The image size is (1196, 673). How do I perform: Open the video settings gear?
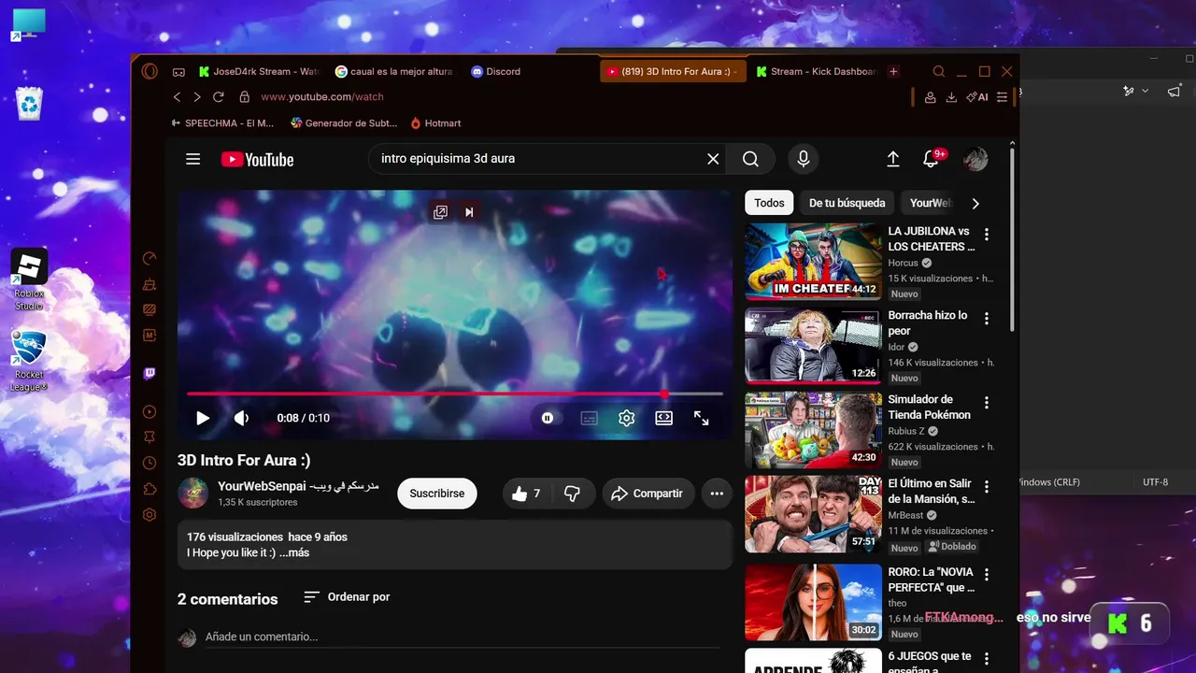coord(627,419)
